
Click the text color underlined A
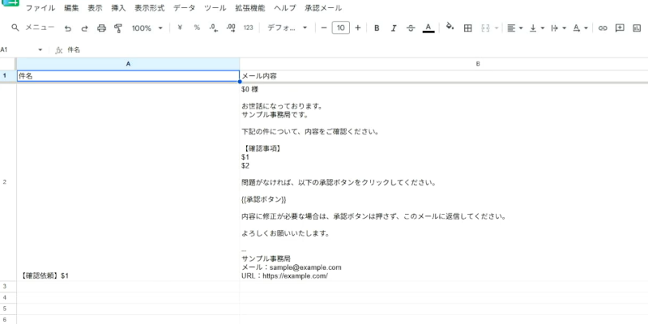[428, 28]
